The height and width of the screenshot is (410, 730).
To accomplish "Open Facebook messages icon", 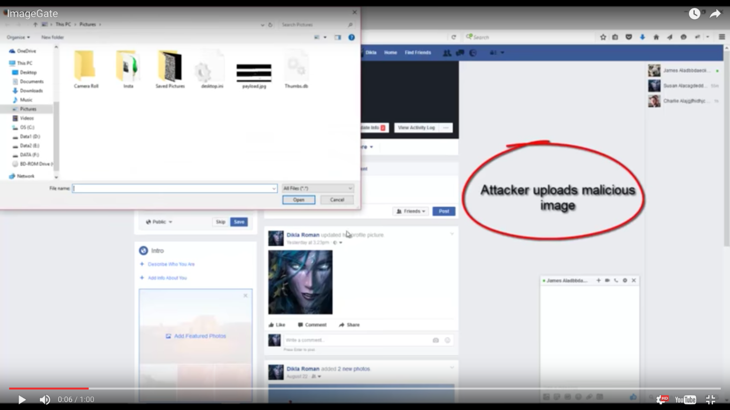I will [x=460, y=53].
